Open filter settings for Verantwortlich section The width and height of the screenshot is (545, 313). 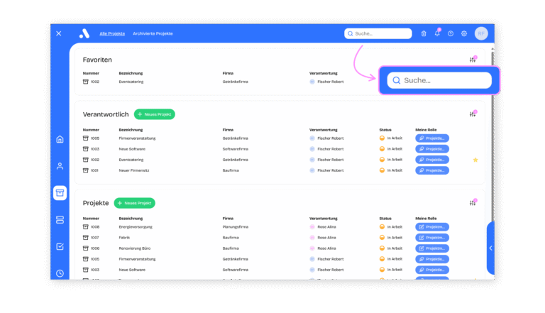tap(473, 114)
